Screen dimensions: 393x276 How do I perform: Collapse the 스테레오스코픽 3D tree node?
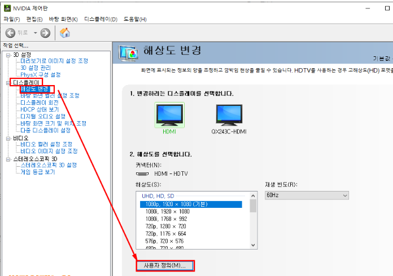pos(8,159)
